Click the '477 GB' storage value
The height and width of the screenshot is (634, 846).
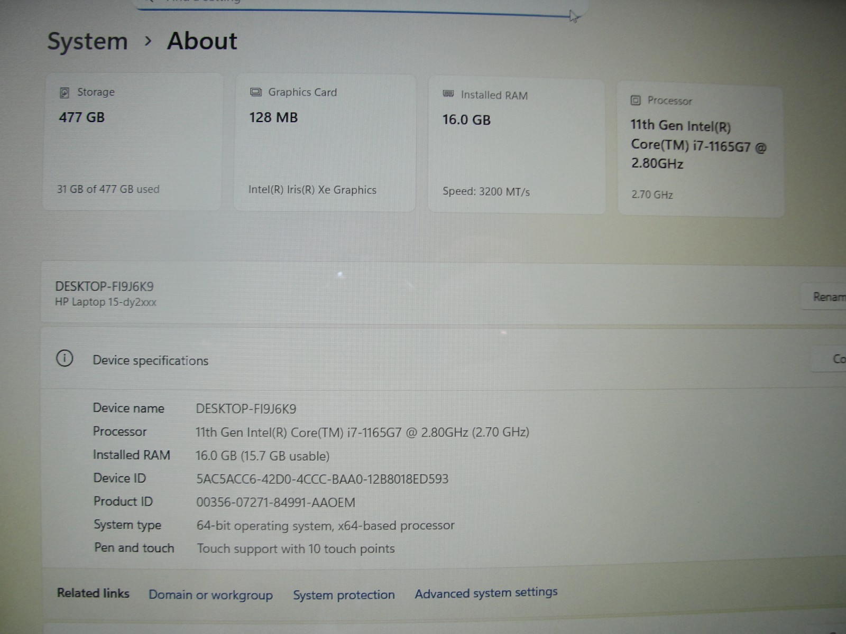[81, 117]
